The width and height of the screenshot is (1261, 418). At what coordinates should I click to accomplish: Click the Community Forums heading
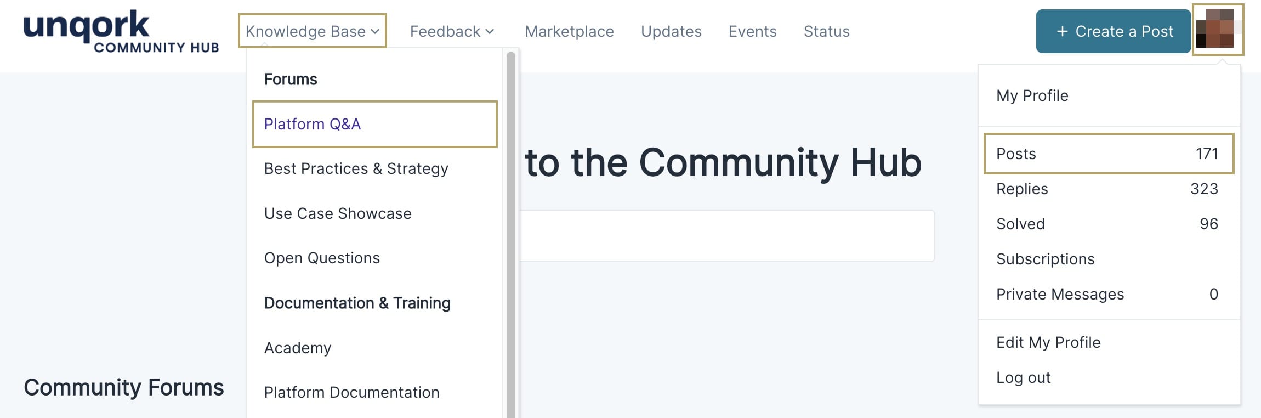pyautogui.click(x=124, y=387)
